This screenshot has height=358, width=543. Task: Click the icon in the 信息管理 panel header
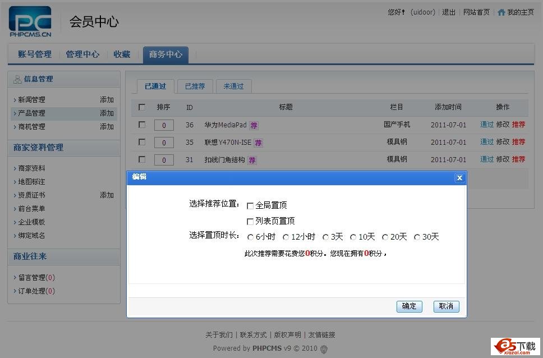click(17, 79)
